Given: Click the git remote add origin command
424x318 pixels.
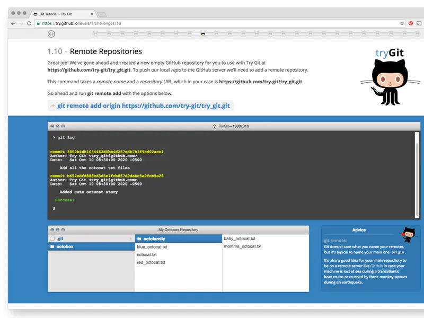Looking at the screenshot, I should [x=144, y=105].
